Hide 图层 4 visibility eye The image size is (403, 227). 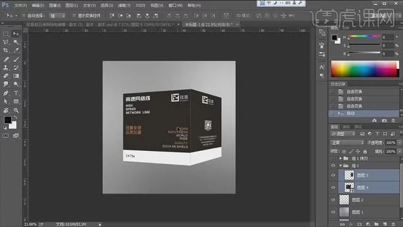click(333, 187)
